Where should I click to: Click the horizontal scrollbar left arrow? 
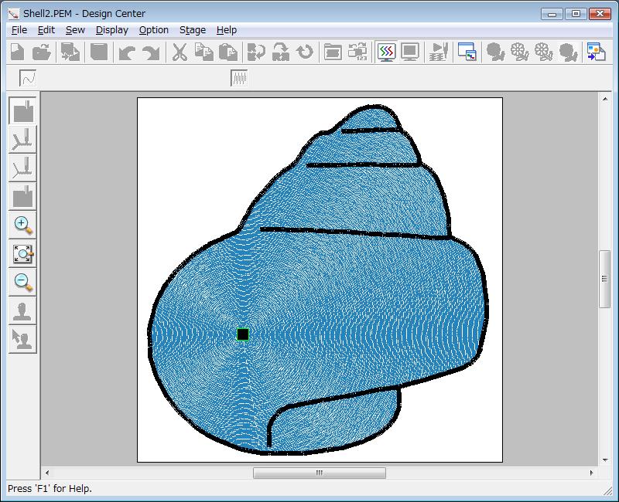pyautogui.click(x=47, y=473)
